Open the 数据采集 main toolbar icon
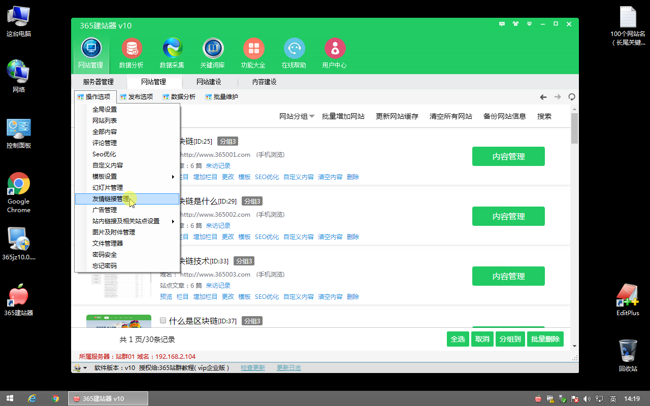 pyautogui.click(x=172, y=53)
